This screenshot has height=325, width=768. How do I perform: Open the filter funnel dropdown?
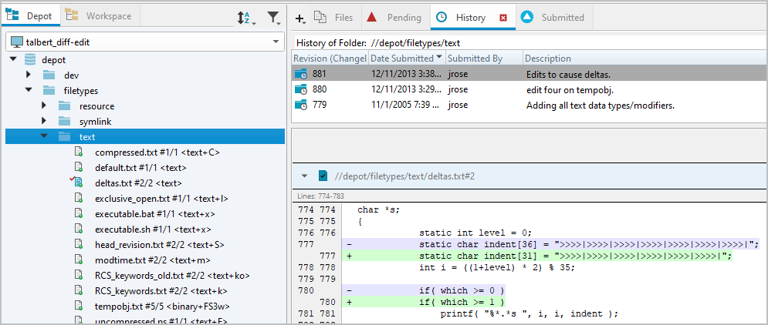pos(273,17)
